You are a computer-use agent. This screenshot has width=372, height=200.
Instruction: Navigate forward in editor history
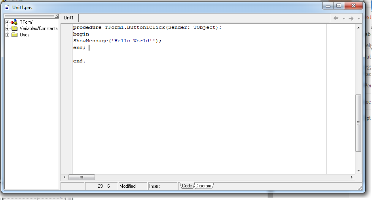pos(351,18)
